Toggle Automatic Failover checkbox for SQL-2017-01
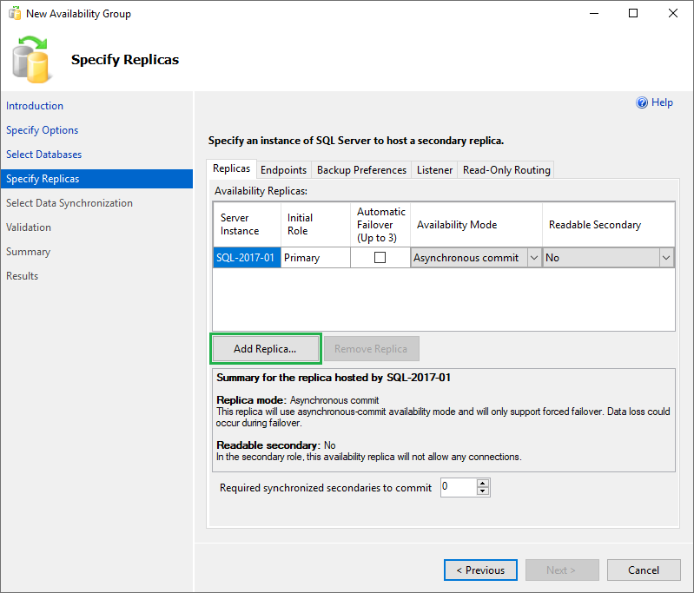Image resolution: width=694 pixels, height=593 pixels. (380, 258)
